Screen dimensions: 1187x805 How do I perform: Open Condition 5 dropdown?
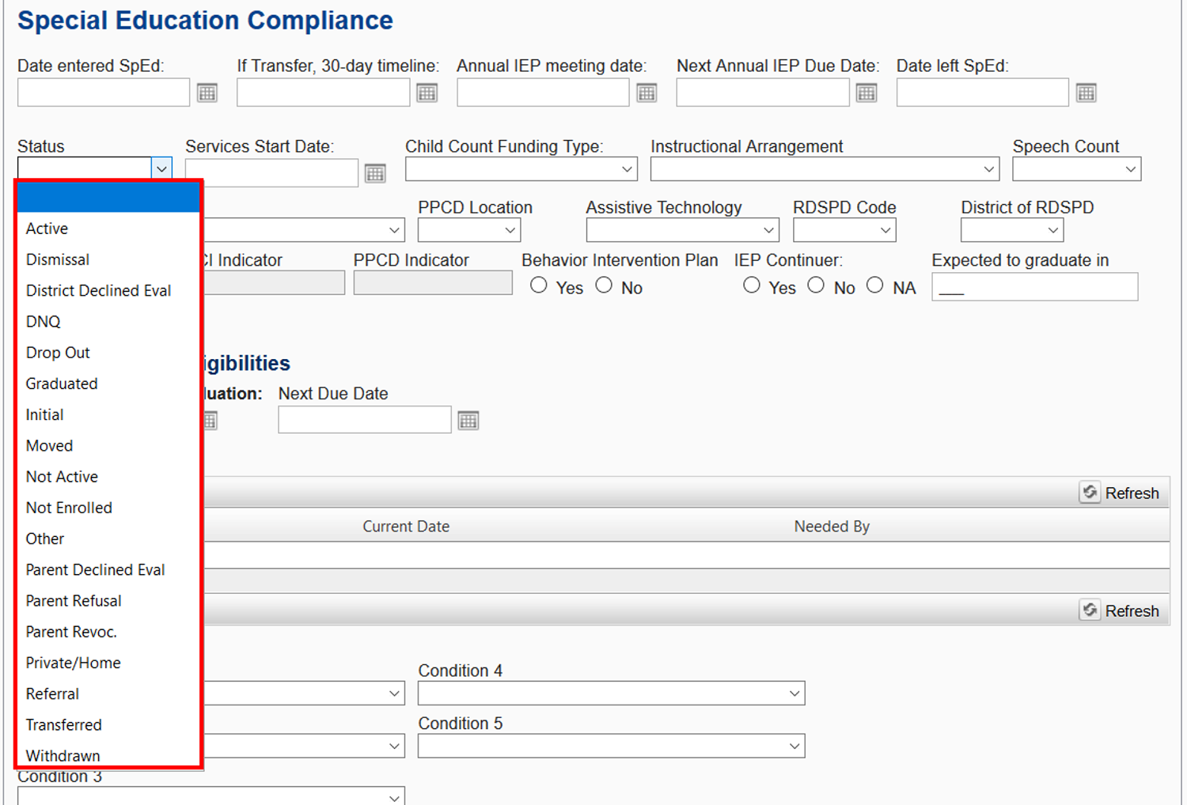612,746
